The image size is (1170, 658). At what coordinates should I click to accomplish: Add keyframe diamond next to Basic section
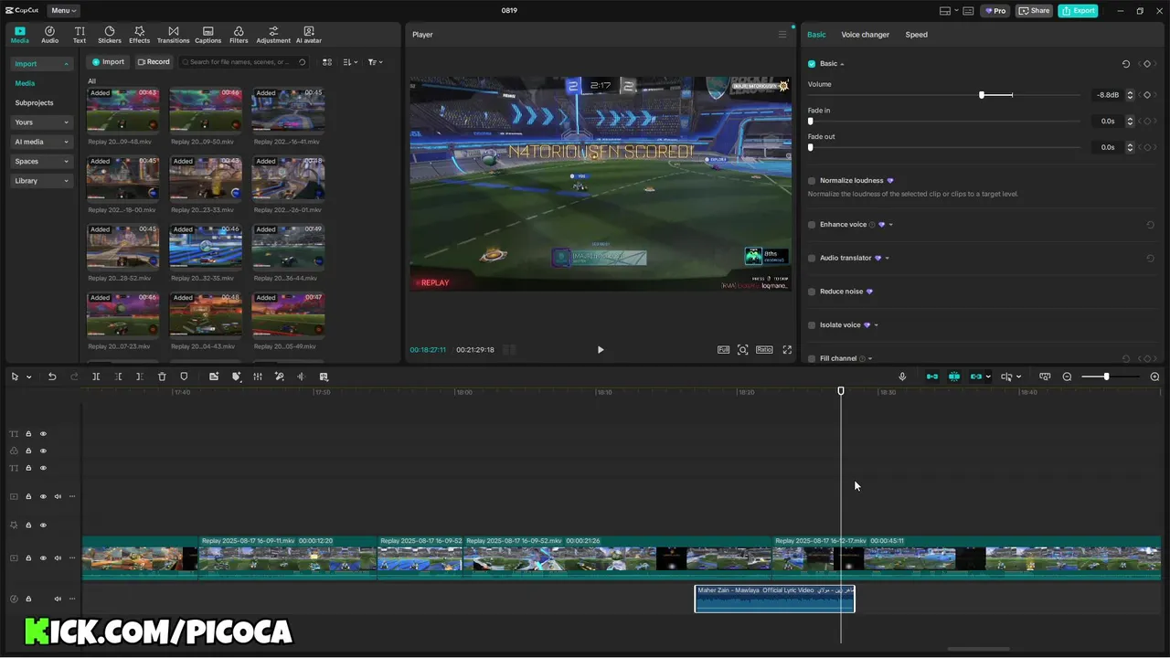1147,64
